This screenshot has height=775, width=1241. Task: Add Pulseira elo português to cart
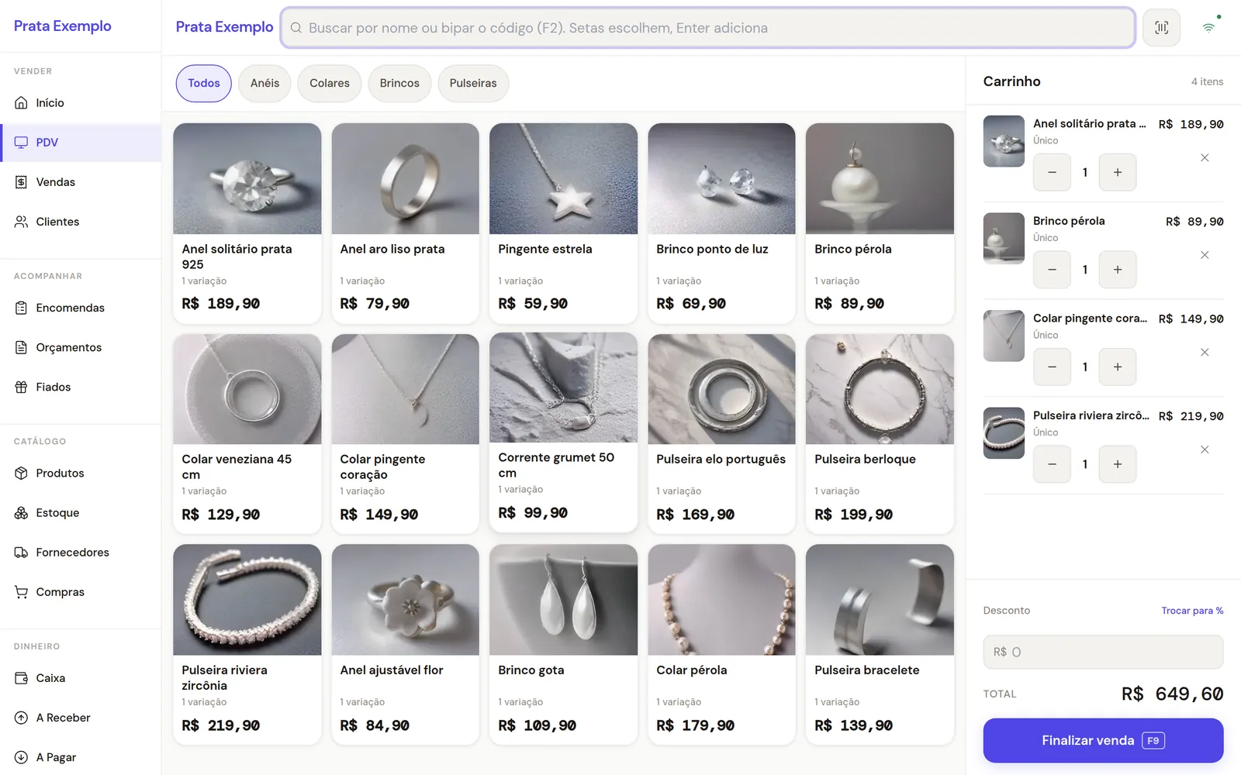click(721, 434)
